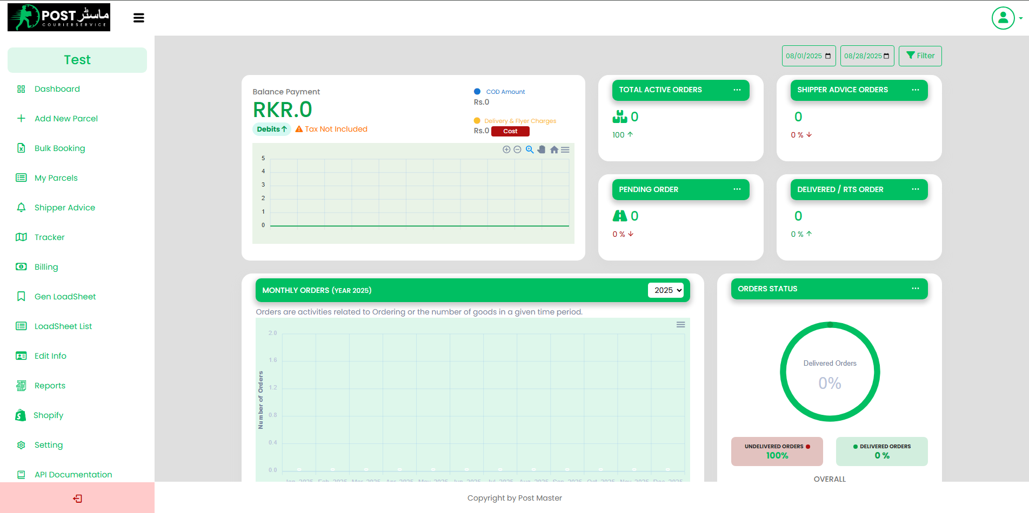Open Add New Parcel from sidebar
1029x513 pixels.
point(66,119)
